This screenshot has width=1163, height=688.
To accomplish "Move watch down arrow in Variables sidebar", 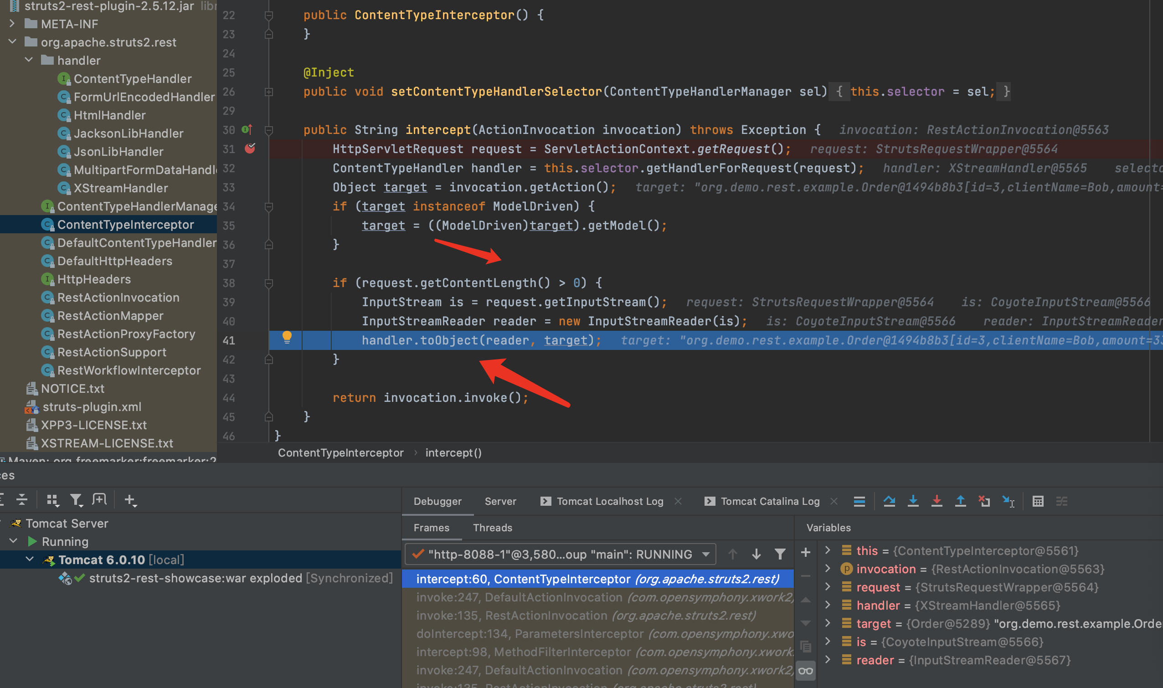I will pos(805,623).
